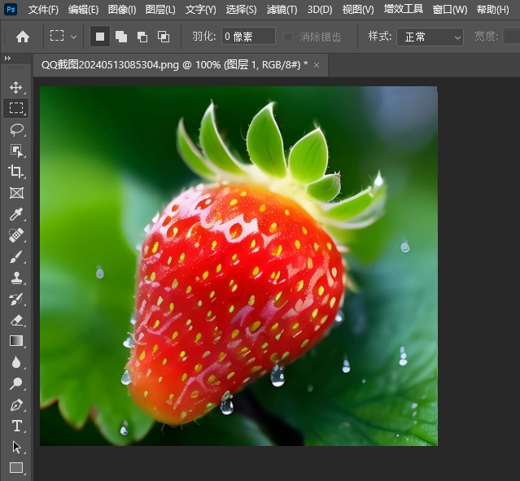The height and width of the screenshot is (481, 520).
Task: Select the Frame tool
Action: click(x=16, y=193)
